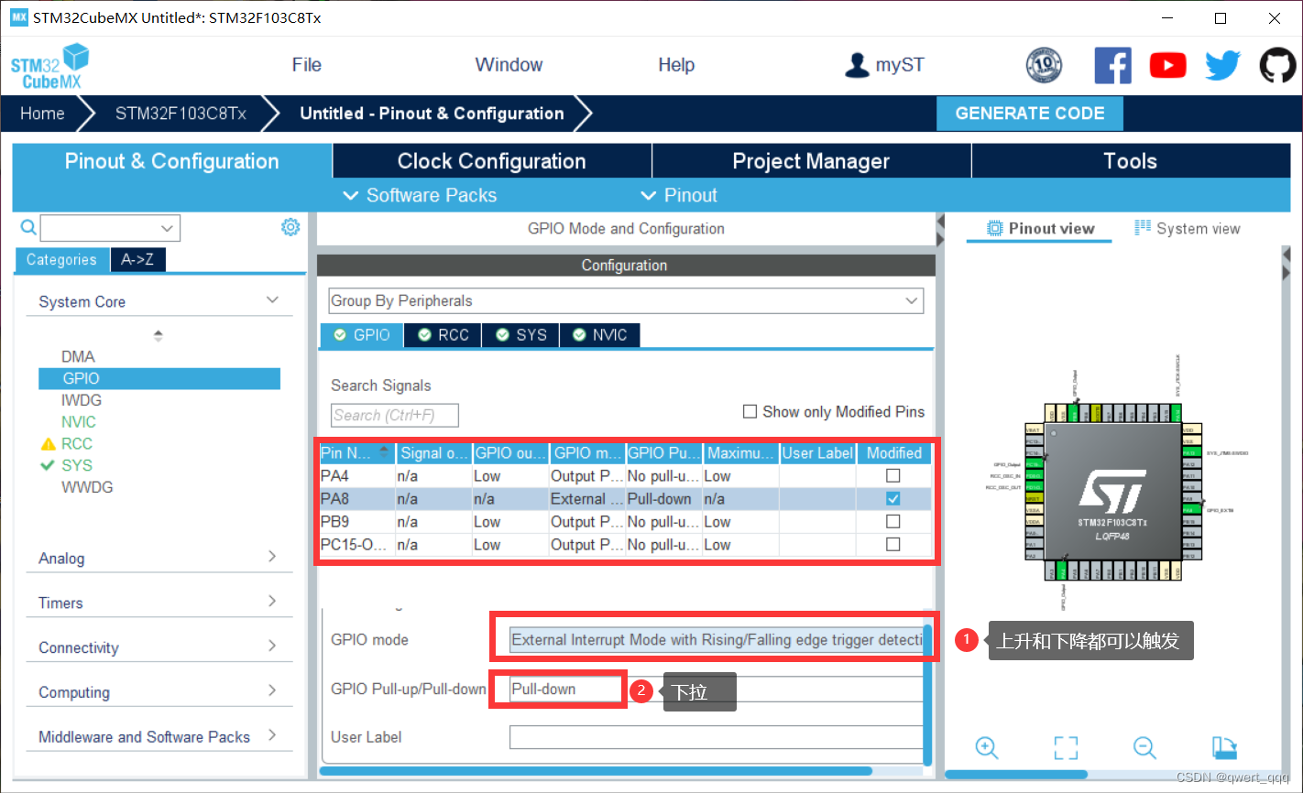Click the export pinout icon

pos(1224,747)
